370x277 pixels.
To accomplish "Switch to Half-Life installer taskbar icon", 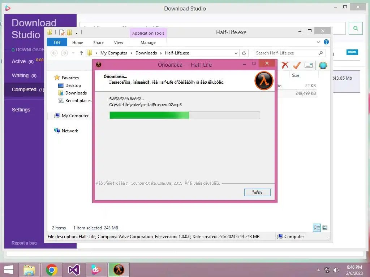I will tap(119, 270).
